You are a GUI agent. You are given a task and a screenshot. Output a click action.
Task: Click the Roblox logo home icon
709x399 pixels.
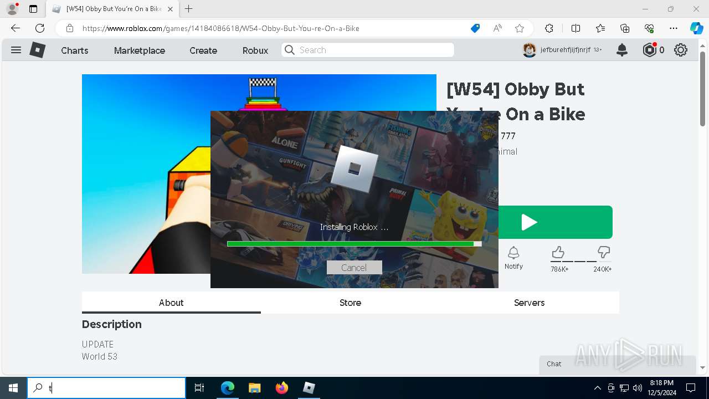click(x=37, y=50)
